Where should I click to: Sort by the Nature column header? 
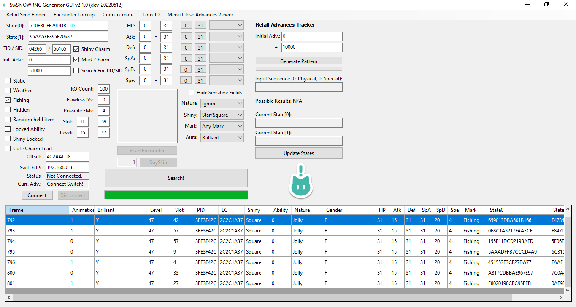click(308, 210)
